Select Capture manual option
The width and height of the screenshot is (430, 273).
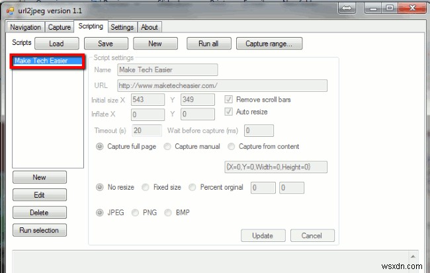pos(167,147)
